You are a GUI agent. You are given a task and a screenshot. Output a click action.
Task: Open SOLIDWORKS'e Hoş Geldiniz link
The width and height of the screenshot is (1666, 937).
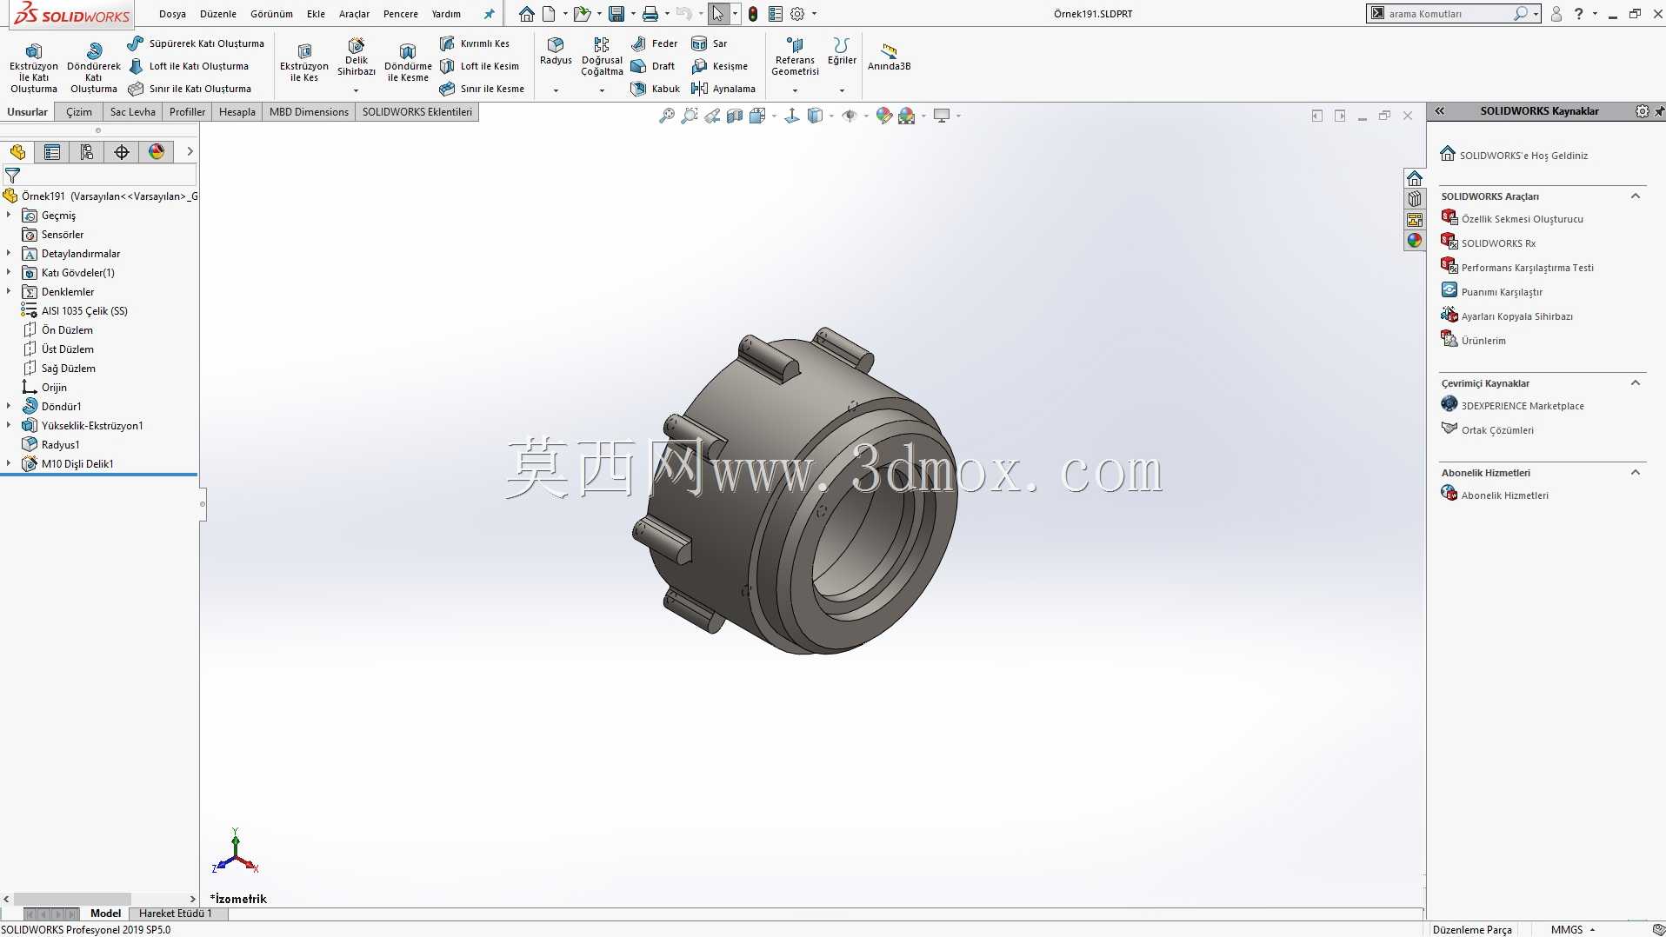tap(1523, 156)
